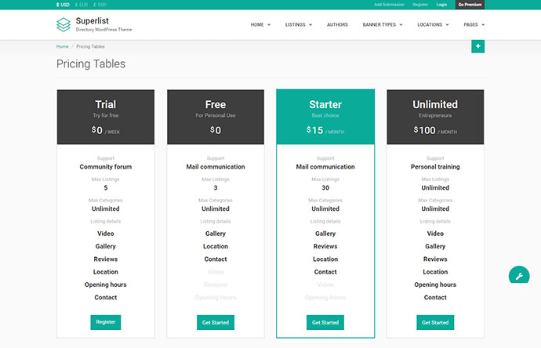Click the Trial plan heading
Screen dimensions: 541x348
point(106,104)
